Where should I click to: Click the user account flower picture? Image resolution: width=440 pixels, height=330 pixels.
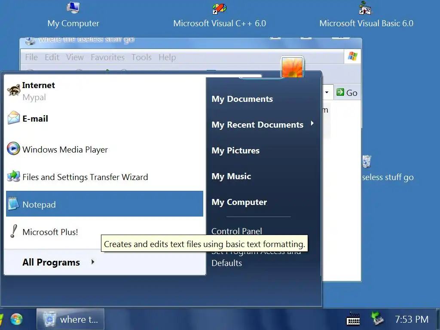coord(292,67)
